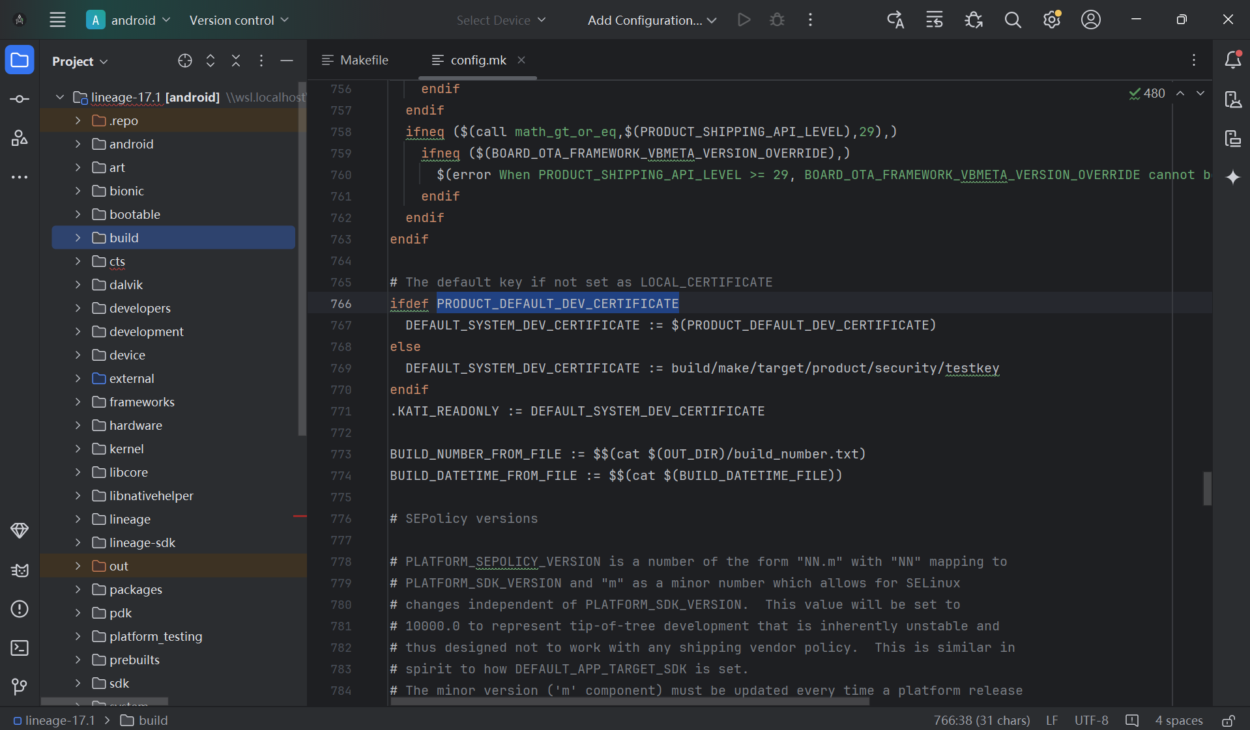Start debugging with the bug icon
This screenshot has width=1250, height=730.
click(777, 20)
